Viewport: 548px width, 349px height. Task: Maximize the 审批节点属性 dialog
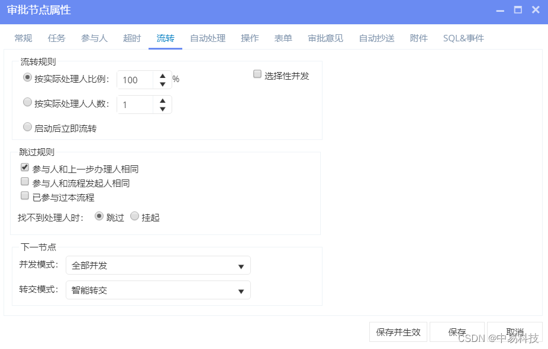518,10
